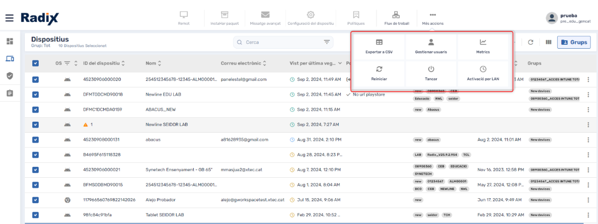Select Exportar a CSV option
Screen dimensions: 598x224
(379, 46)
